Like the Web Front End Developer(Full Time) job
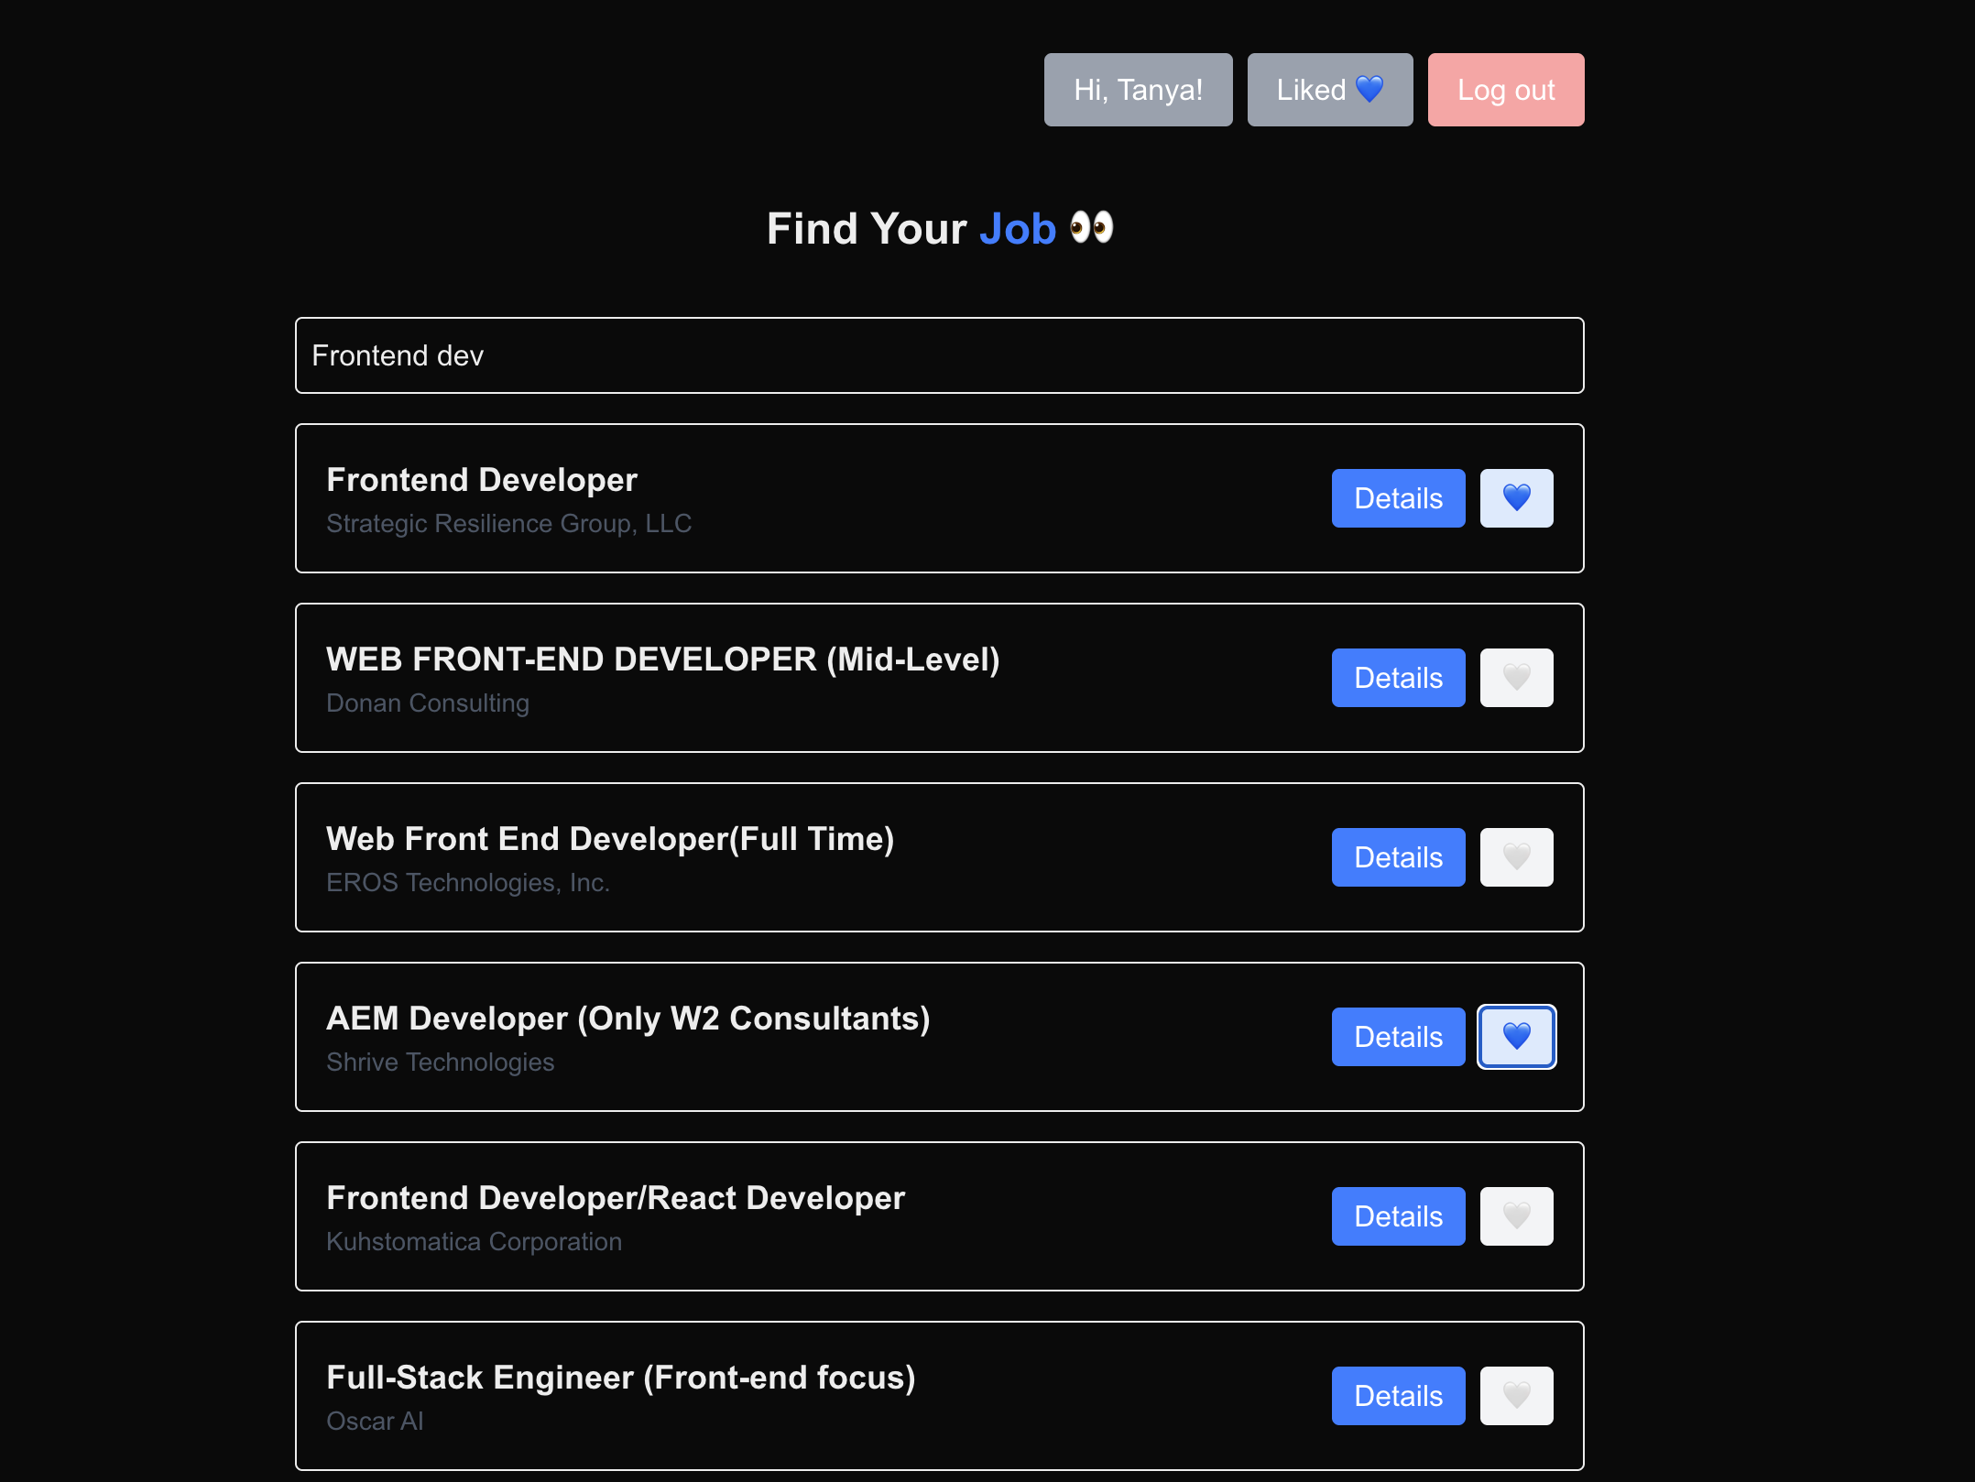 pos(1516,857)
